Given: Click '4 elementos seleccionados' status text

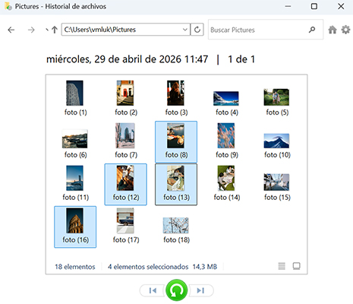Looking at the screenshot, I should click(x=148, y=267).
